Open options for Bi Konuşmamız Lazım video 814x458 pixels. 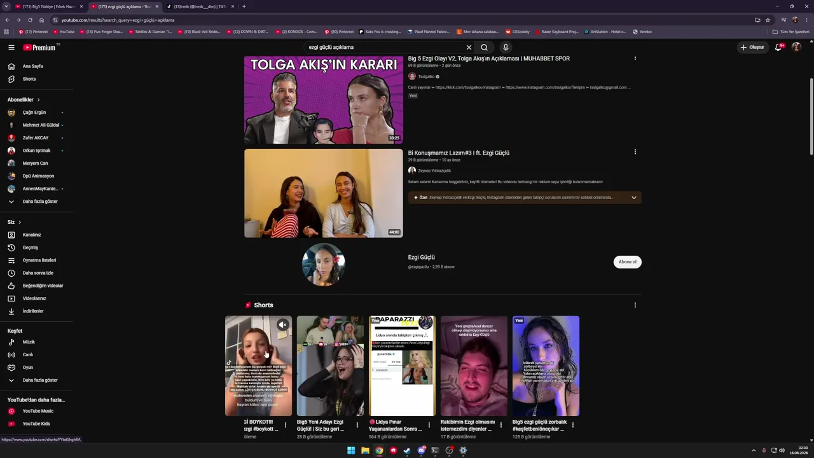pyautogui.click(x=635, y=152)
